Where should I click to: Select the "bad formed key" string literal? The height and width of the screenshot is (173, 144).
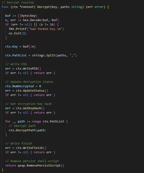[46, 29]
